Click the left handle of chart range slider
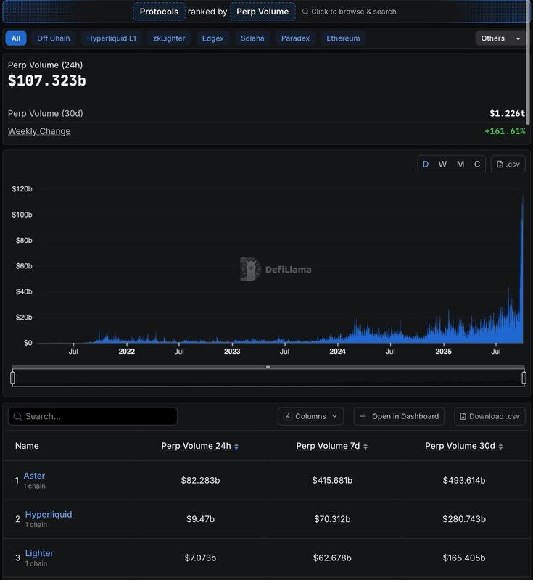Image resolution: width=533 pixels, height=580 pixels. coord(12,378)
